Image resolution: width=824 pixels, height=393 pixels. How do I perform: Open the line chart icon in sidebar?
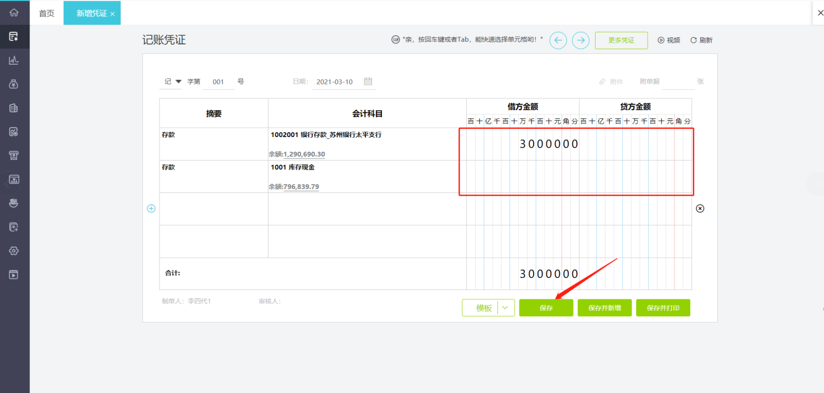point(14,60)
